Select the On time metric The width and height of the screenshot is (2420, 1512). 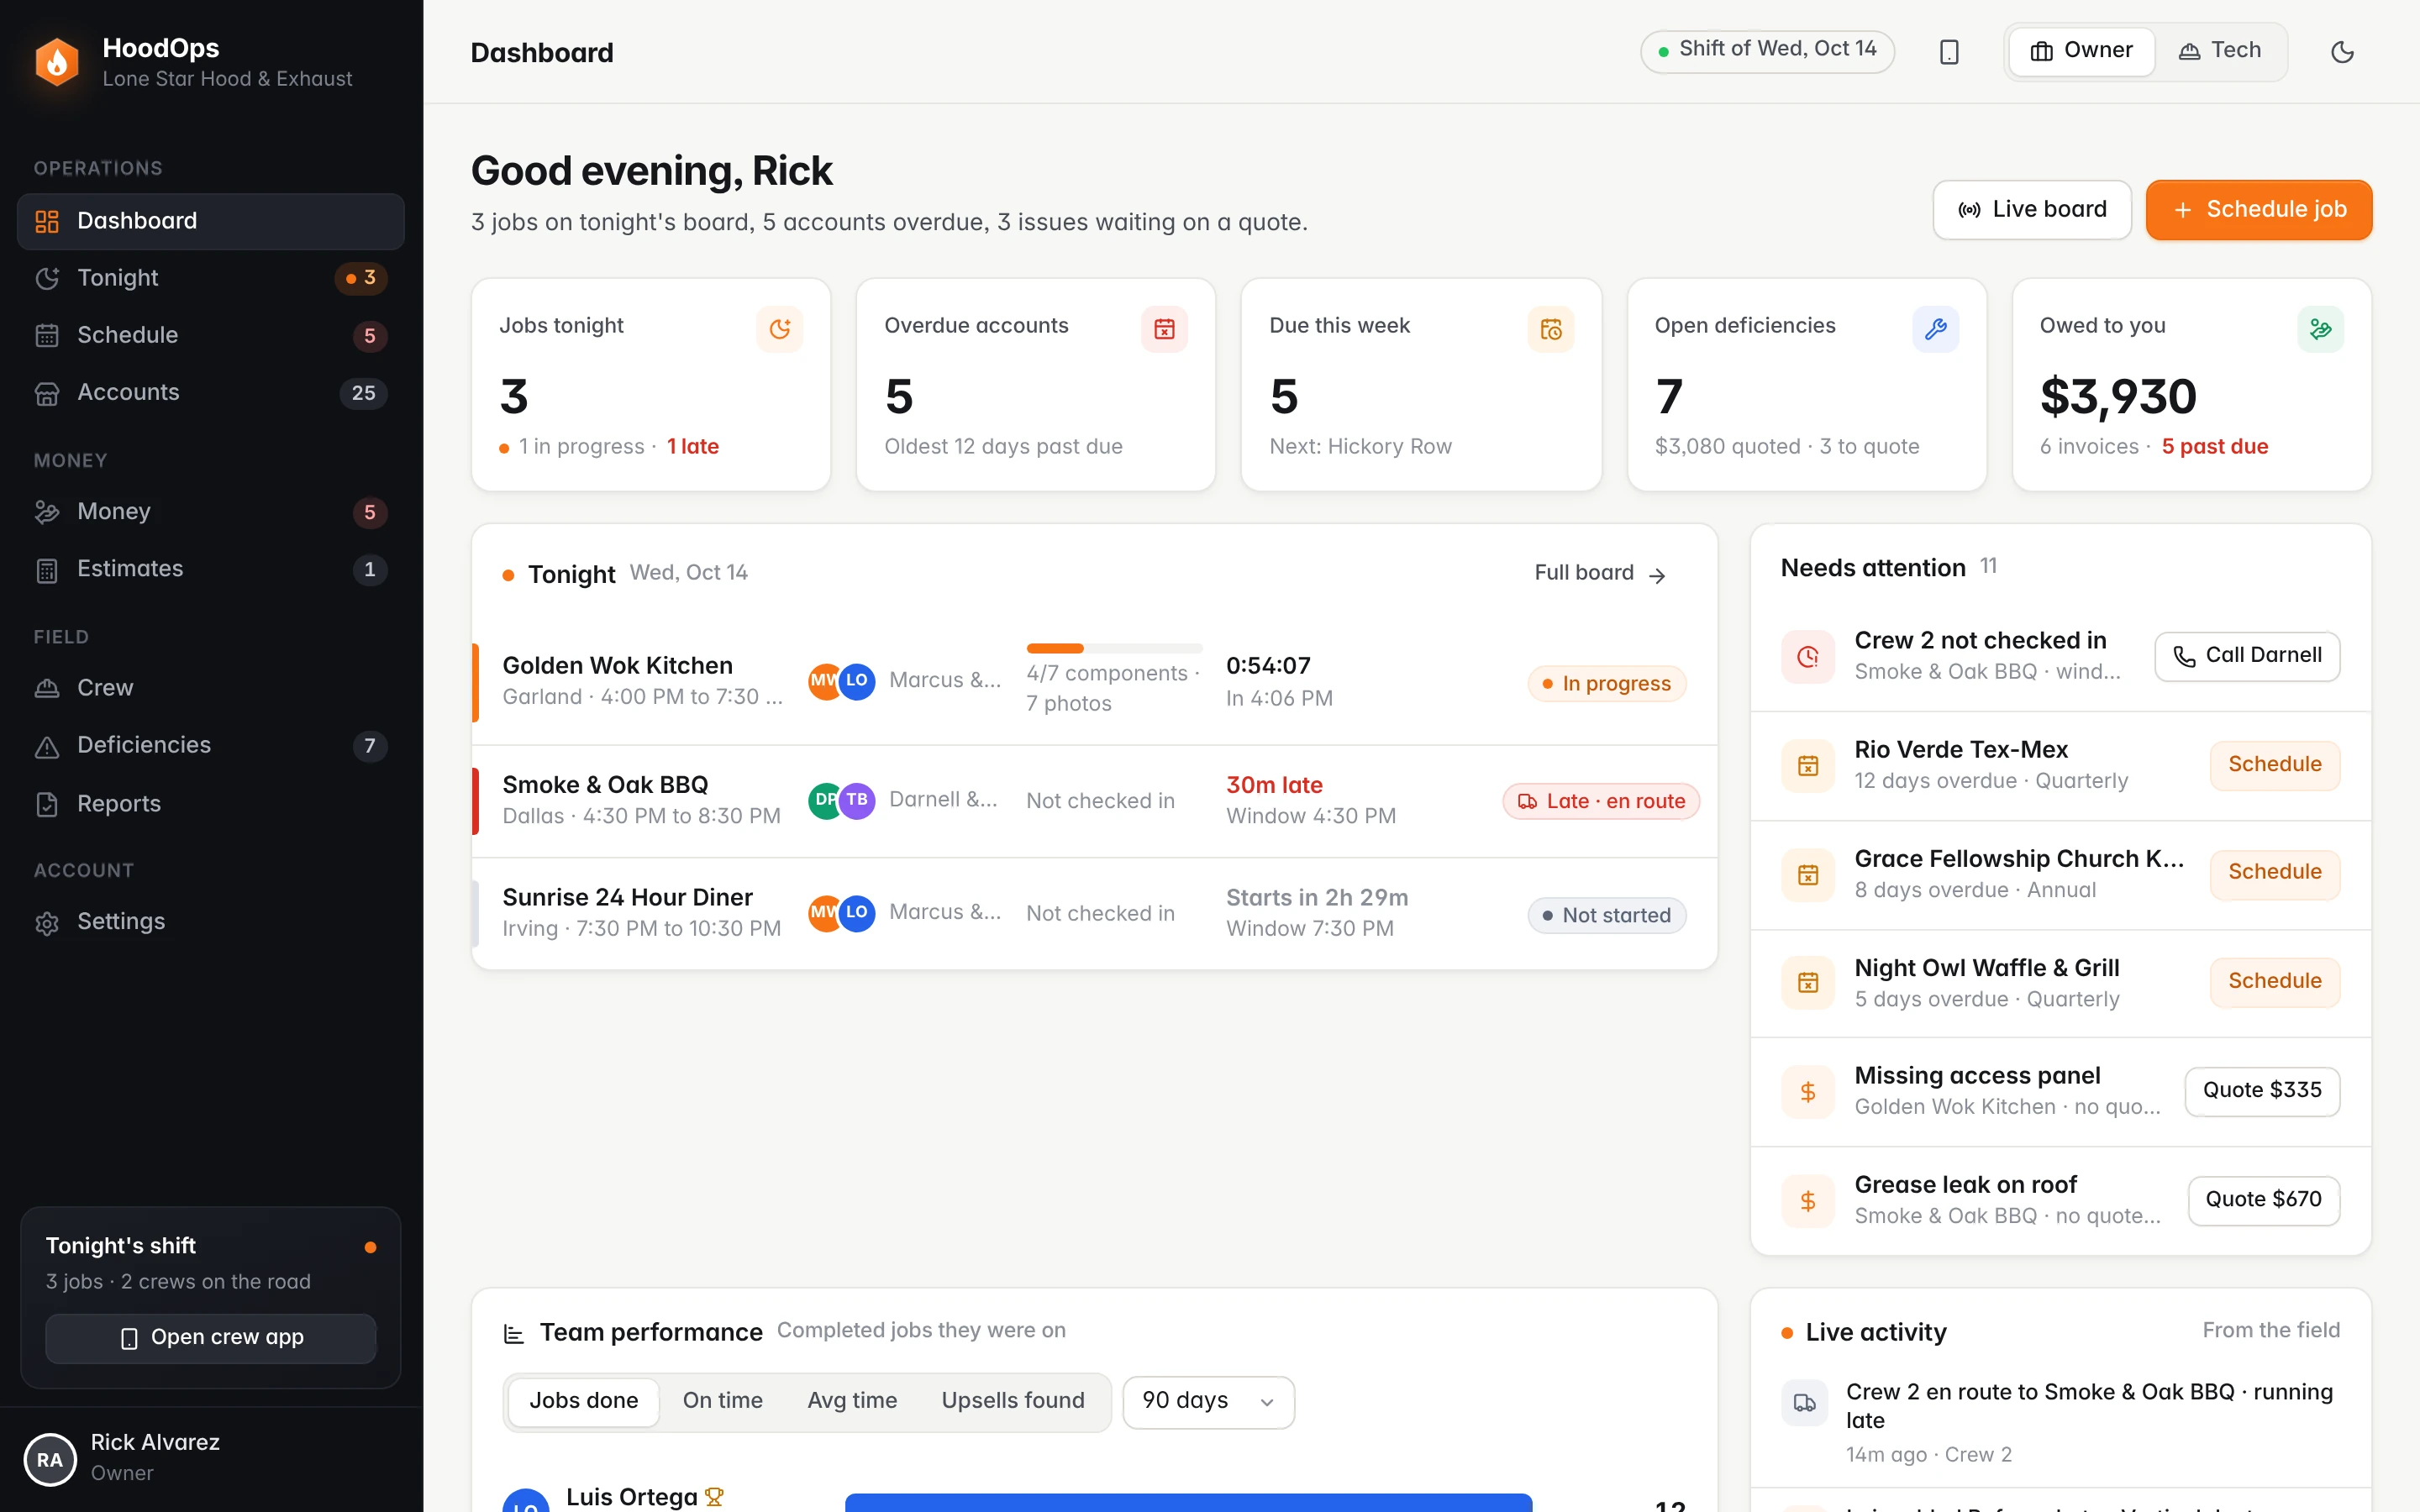(723, 1401)
